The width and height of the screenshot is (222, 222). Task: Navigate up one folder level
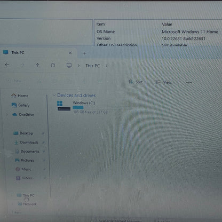coord(37,65)
